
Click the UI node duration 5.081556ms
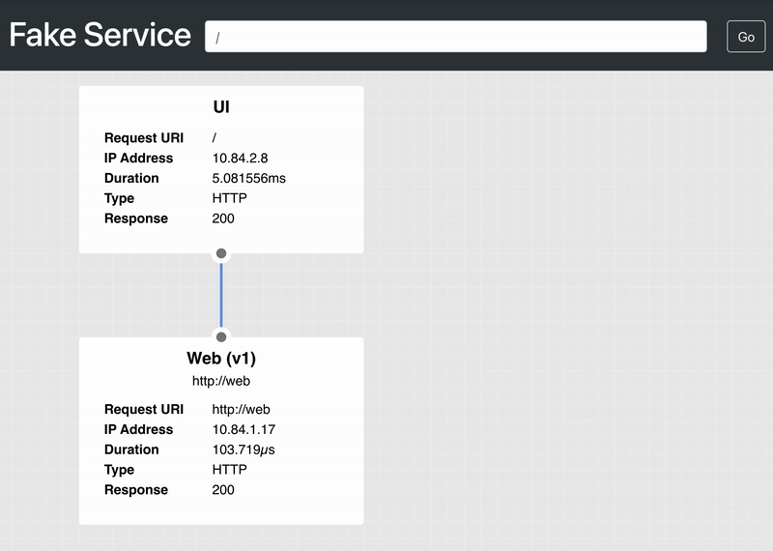[248, 178]
